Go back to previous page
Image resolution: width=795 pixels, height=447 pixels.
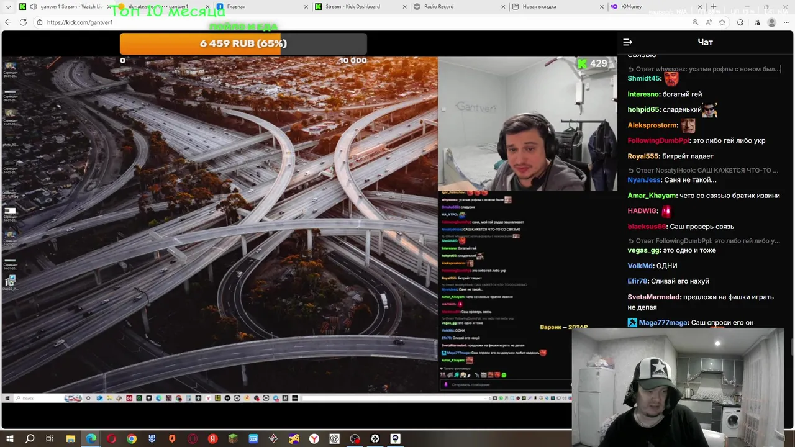[x=8, y=22]
